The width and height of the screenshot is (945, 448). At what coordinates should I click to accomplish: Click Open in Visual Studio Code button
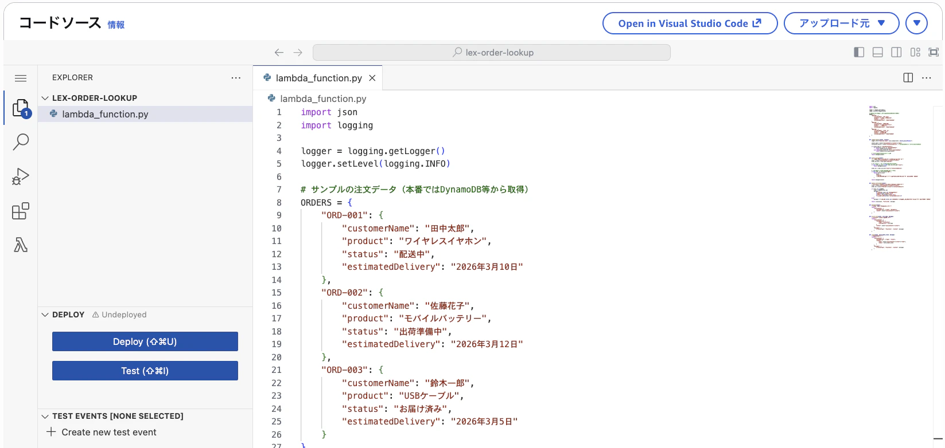pyautogui.click(x=690, y=23)
